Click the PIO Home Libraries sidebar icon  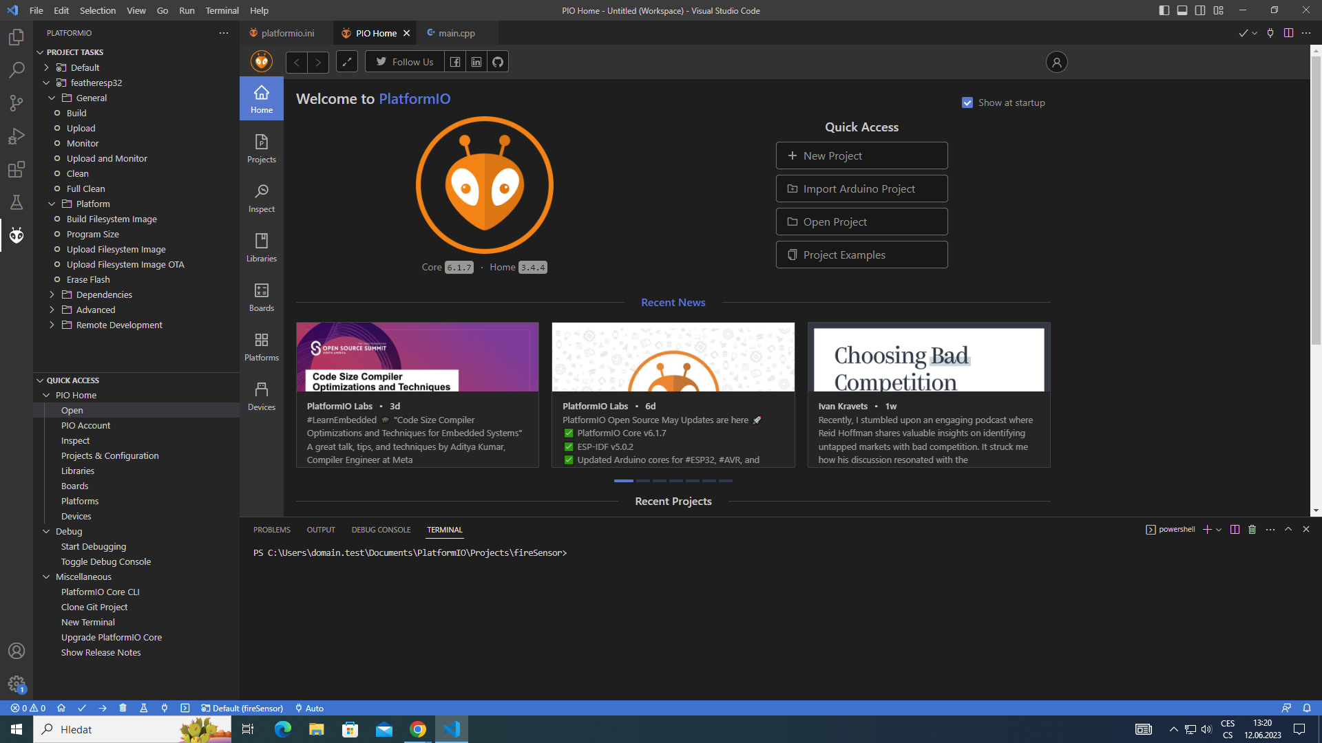click(262, 248)
